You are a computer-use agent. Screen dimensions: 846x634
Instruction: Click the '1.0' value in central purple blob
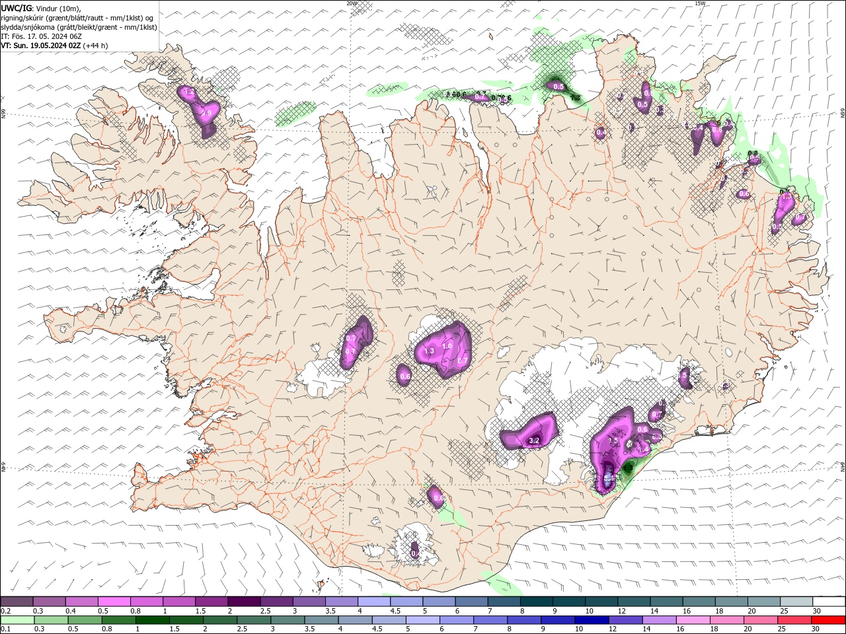coord(447,346)
